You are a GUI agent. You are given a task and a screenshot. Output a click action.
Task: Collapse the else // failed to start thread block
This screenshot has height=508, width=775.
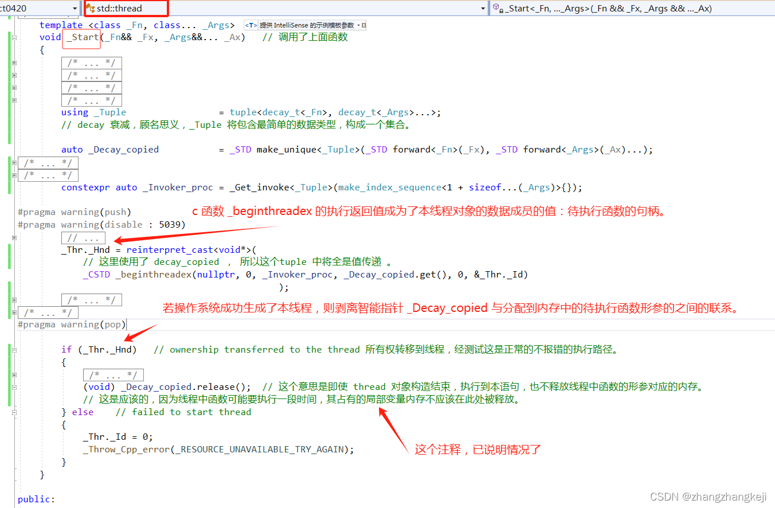(x=14, y=412)
